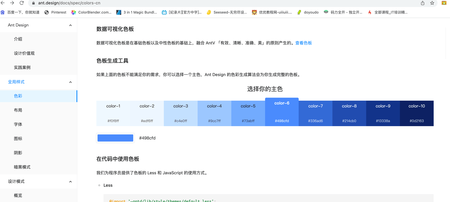Open the Pinterest bookmark
The height and width of the screenshot is (202, 450).
[55, 12]
